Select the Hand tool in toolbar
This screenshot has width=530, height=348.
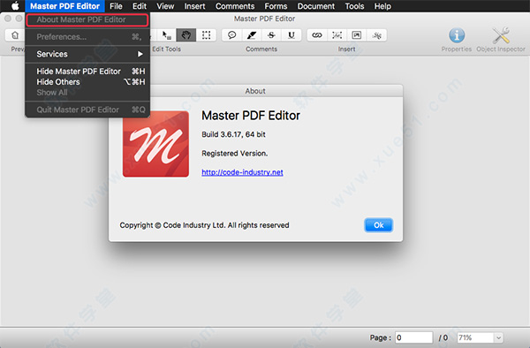click(185, 35)
